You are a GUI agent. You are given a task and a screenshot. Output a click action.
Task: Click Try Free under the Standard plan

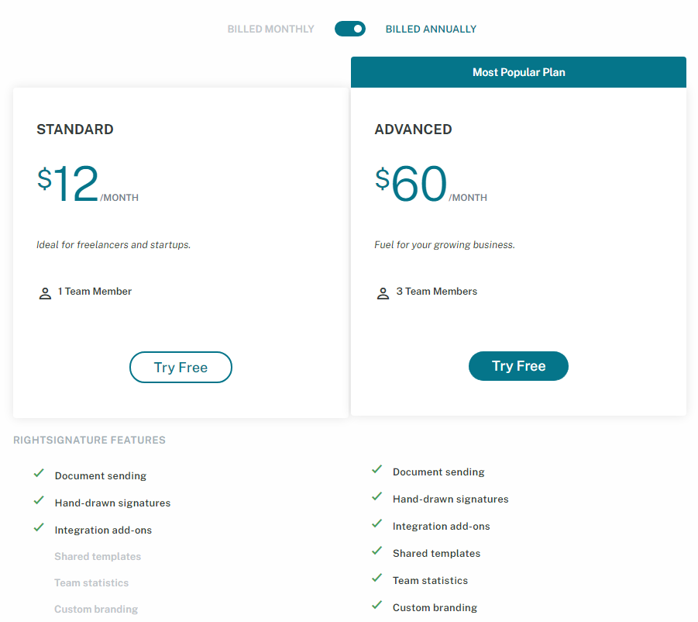[181, 367]
